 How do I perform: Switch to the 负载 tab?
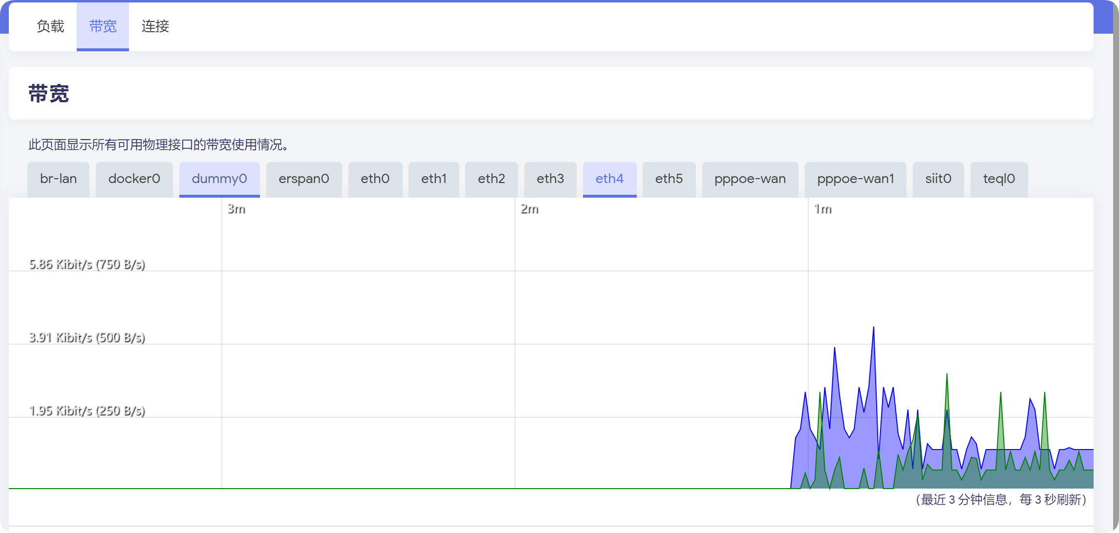click(50, 26)
